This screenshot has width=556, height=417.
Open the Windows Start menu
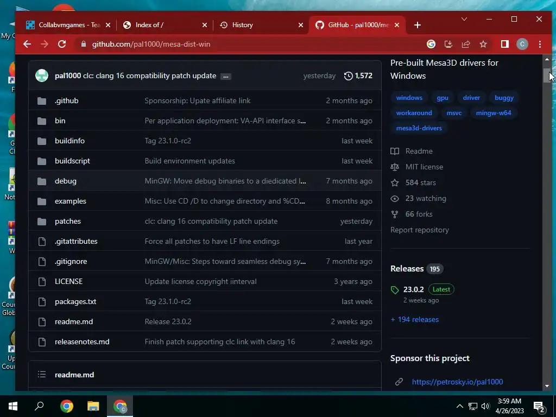coord(13,406)
